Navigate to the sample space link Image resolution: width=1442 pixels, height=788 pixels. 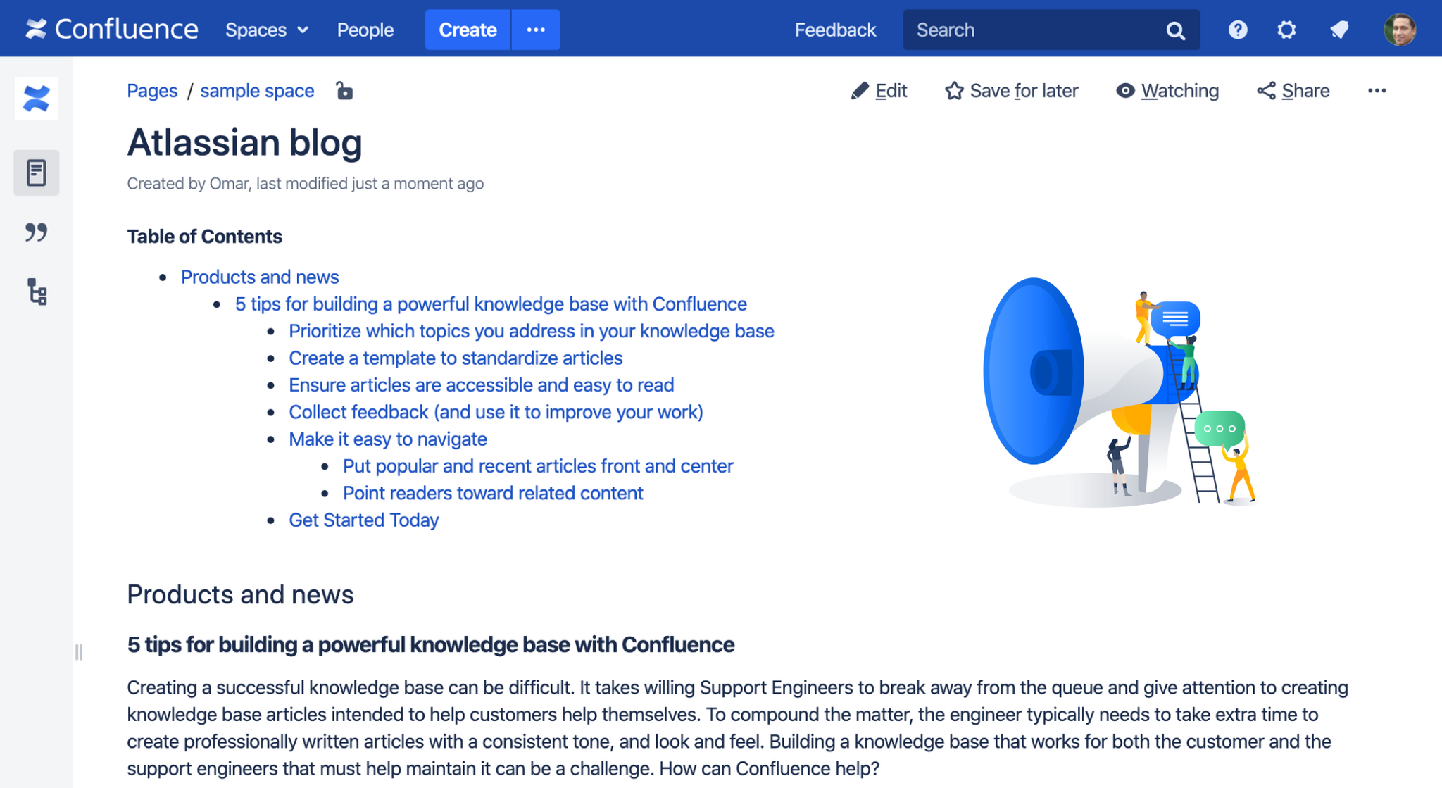click(257, 92)
